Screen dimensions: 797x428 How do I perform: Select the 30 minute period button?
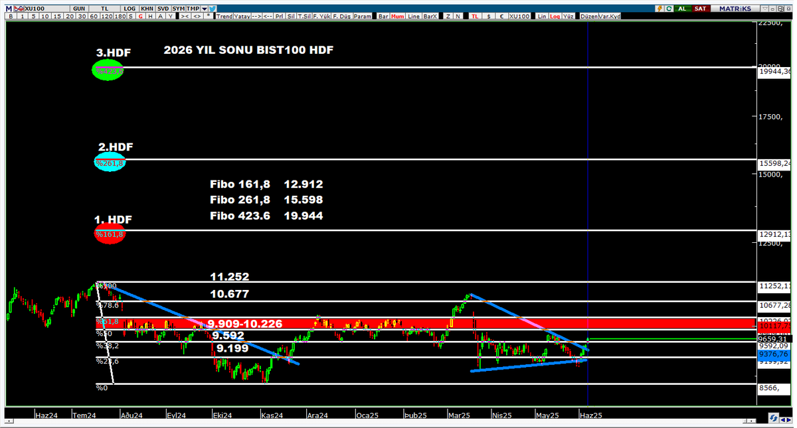(x=82, y=16)
